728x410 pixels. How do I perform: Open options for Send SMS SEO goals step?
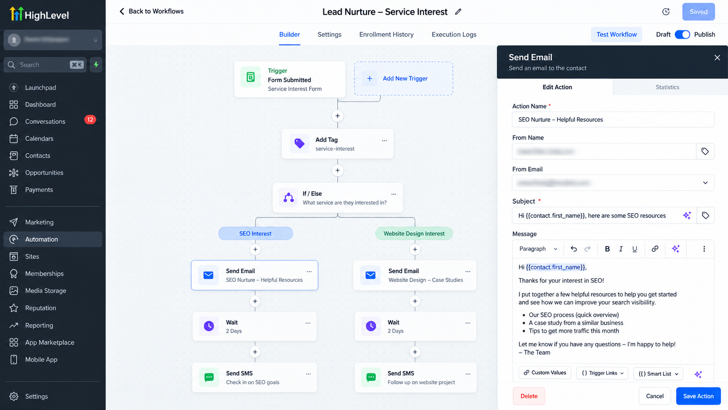click(x=308, y=374)
